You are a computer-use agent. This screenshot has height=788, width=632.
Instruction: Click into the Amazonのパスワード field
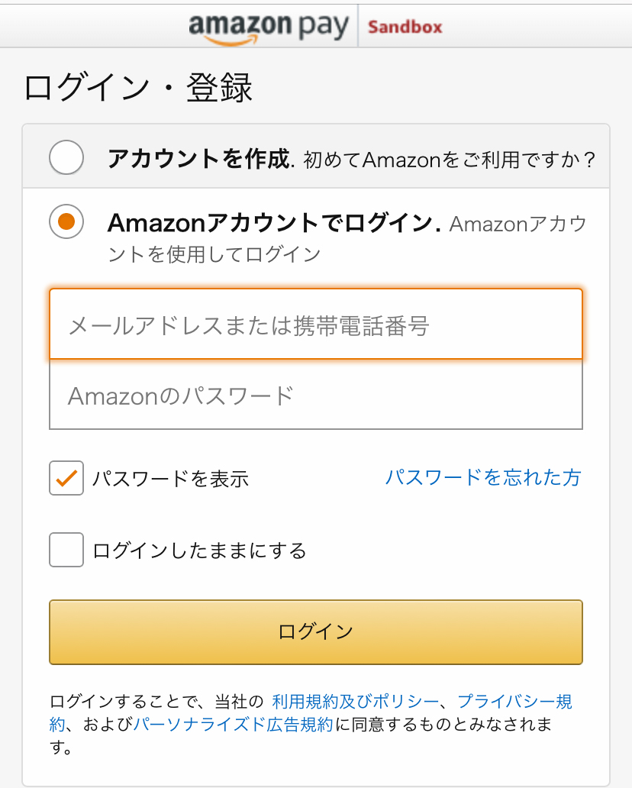(316, 395)
